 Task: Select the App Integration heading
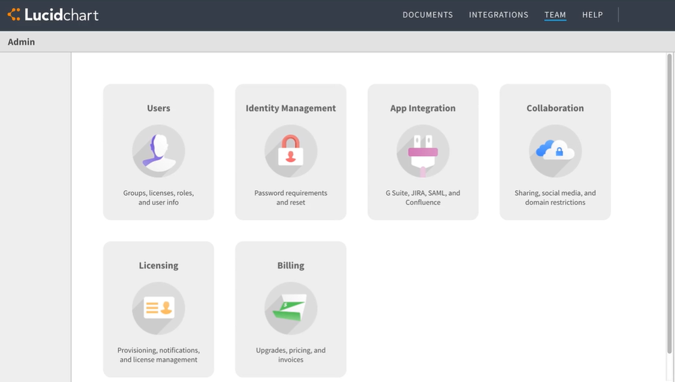(423, 108)
